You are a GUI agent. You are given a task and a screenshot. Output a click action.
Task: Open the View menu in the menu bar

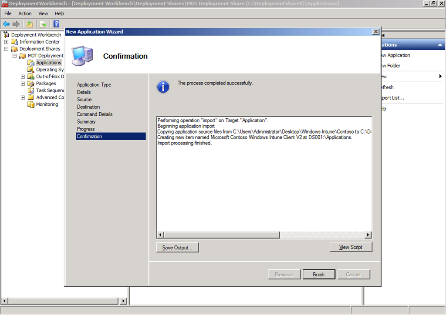click(43, 13)
